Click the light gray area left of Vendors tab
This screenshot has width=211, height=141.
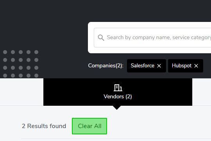21,92
